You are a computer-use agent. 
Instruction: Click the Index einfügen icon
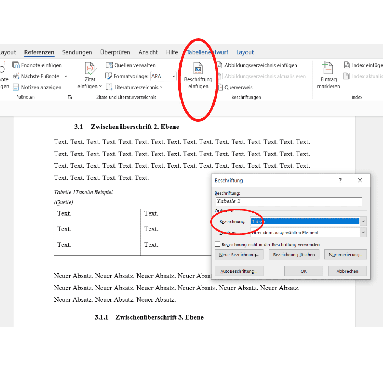[x=346, y=65]
